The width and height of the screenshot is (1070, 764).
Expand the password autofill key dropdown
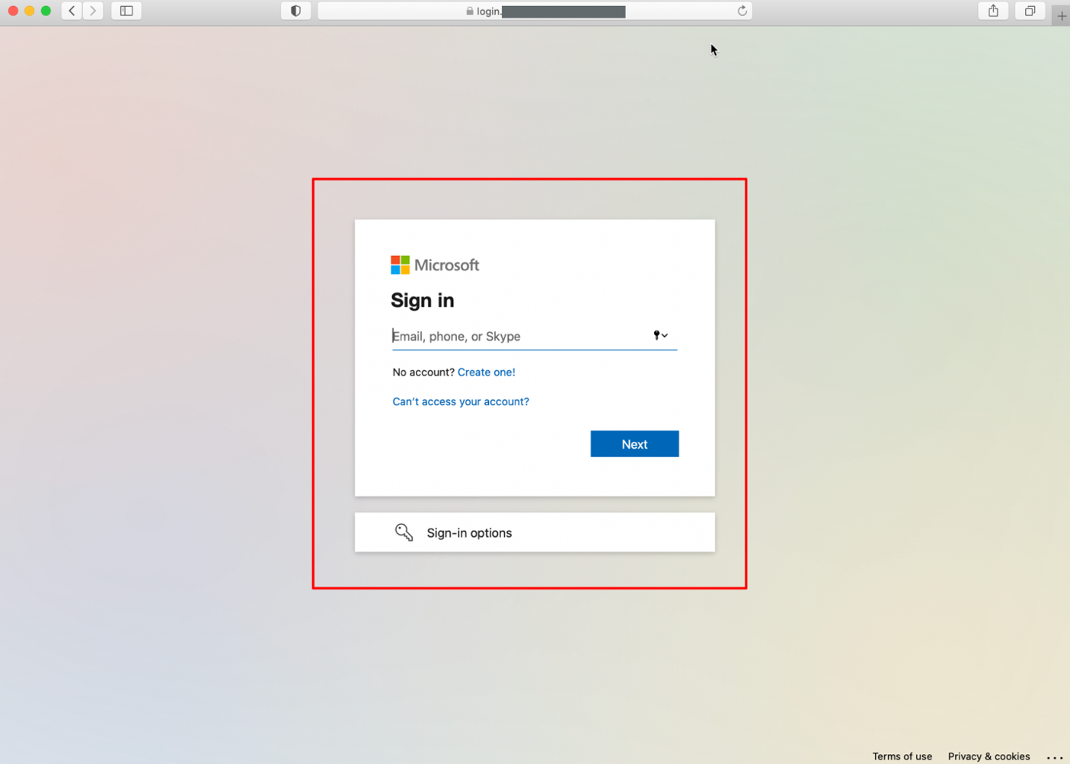click(660, 335)
